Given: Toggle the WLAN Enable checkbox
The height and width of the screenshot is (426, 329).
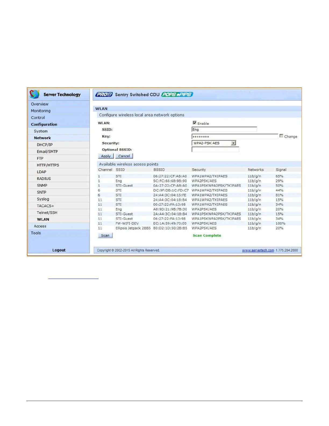Looking at the screenshot, I should (195, 123).
